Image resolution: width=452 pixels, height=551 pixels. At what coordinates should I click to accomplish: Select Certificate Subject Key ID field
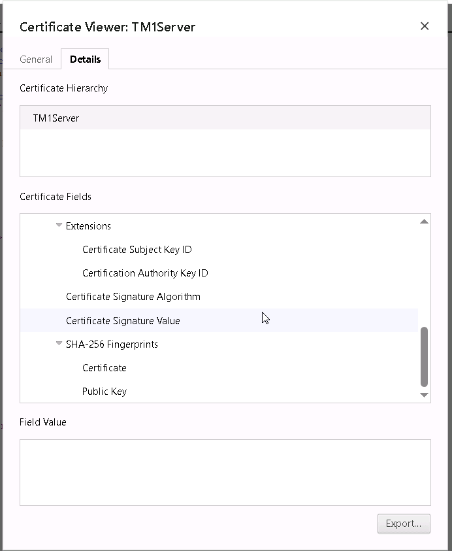(137, 250)
